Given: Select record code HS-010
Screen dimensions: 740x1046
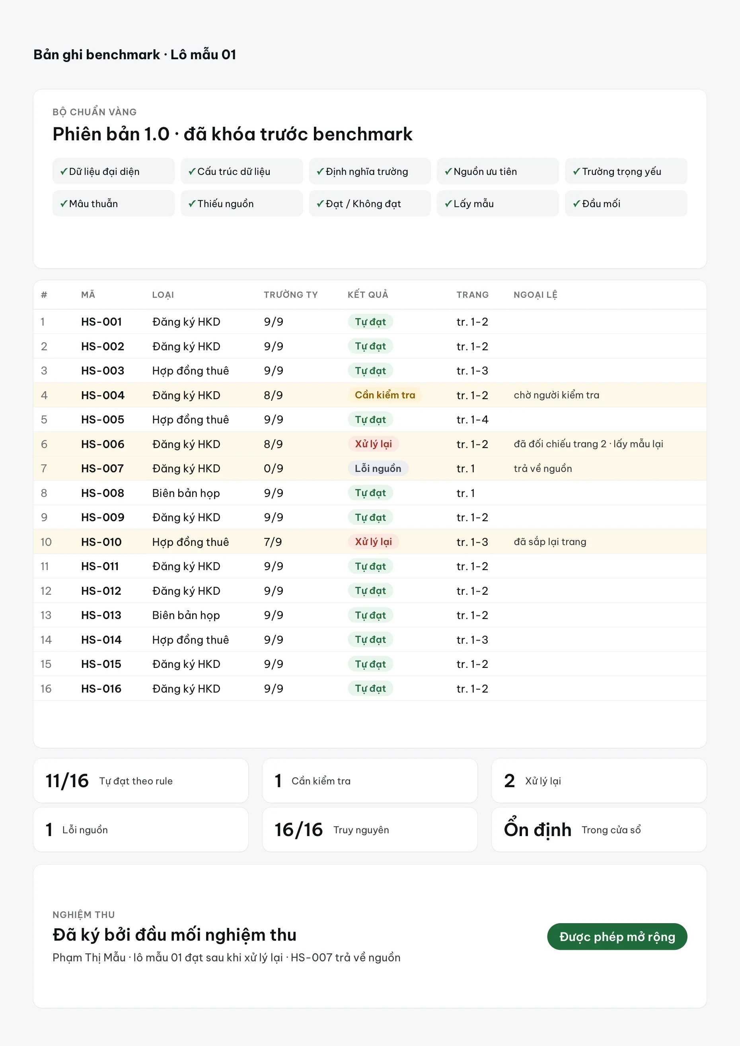Looking at the screenshot, I should pos(101,541).
